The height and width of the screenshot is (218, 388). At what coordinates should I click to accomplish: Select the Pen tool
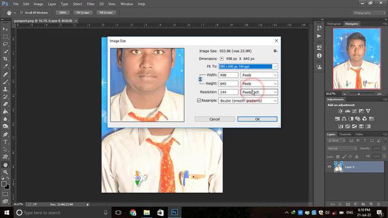coord(5,134)
